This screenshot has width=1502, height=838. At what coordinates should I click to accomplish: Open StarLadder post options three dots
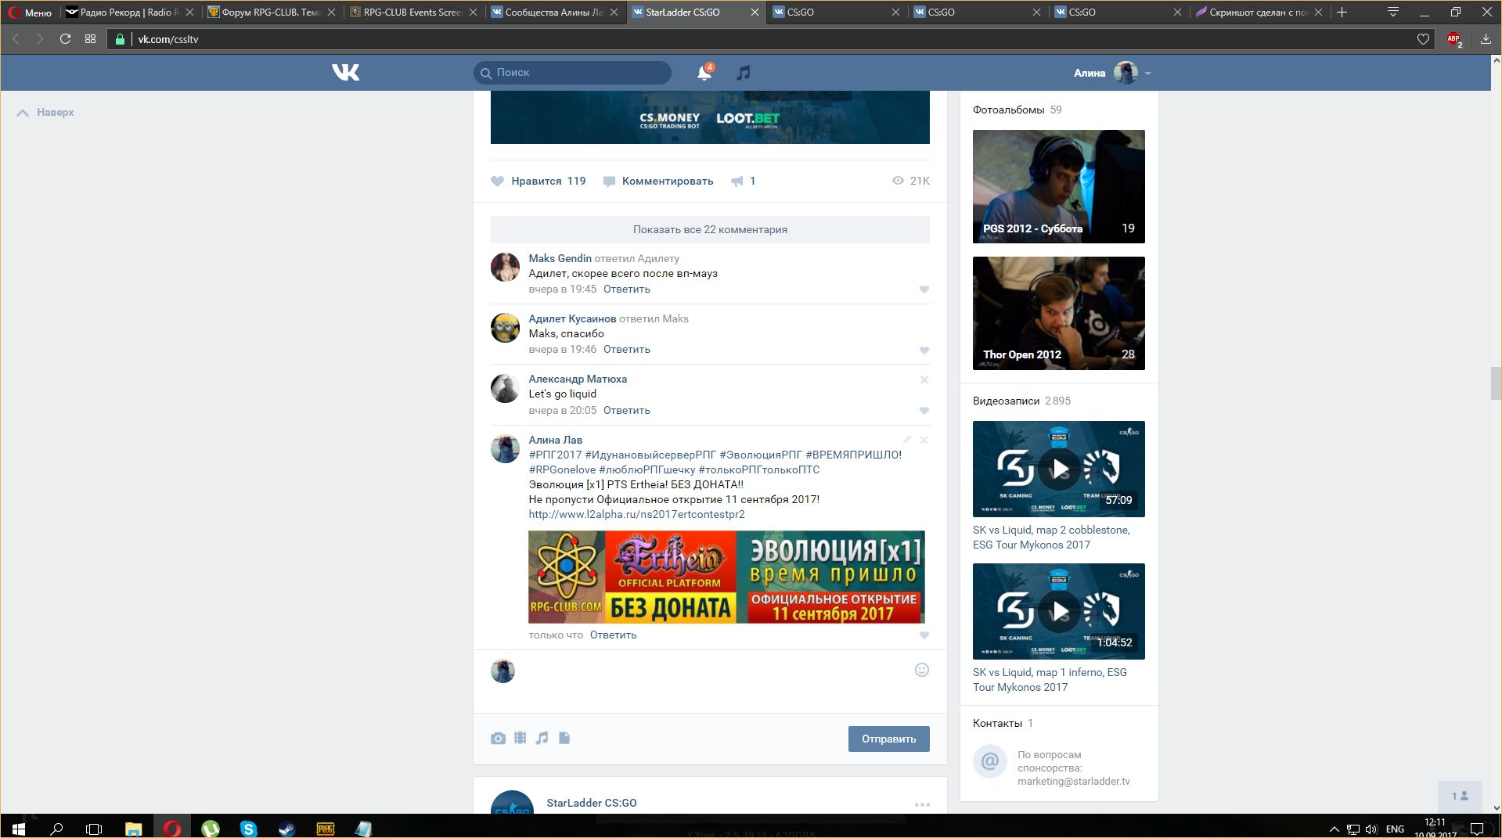click(922, 804)
